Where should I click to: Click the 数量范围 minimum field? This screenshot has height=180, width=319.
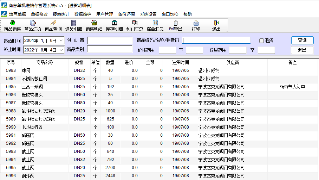(238, 50)
